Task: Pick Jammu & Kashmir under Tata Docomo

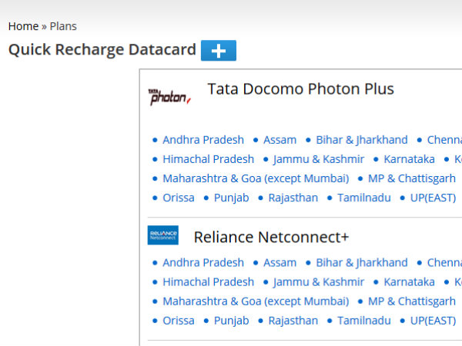Action: pos(319,159)
